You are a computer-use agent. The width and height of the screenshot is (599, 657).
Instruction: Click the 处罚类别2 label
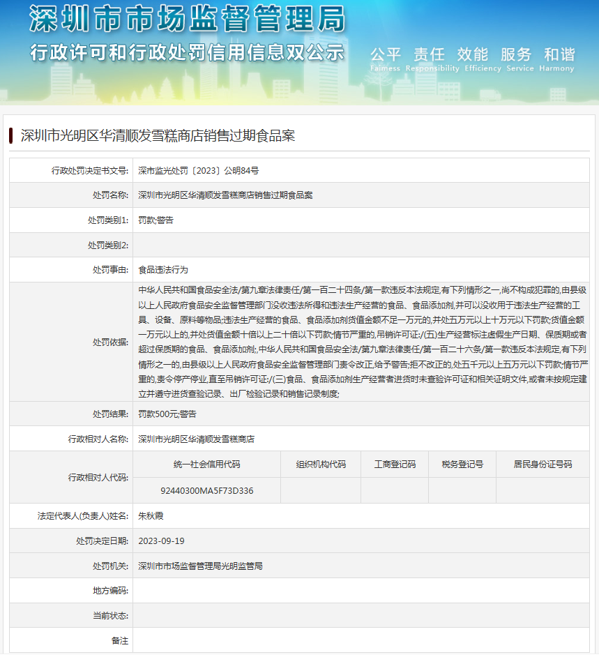click(x=108, y=245)
